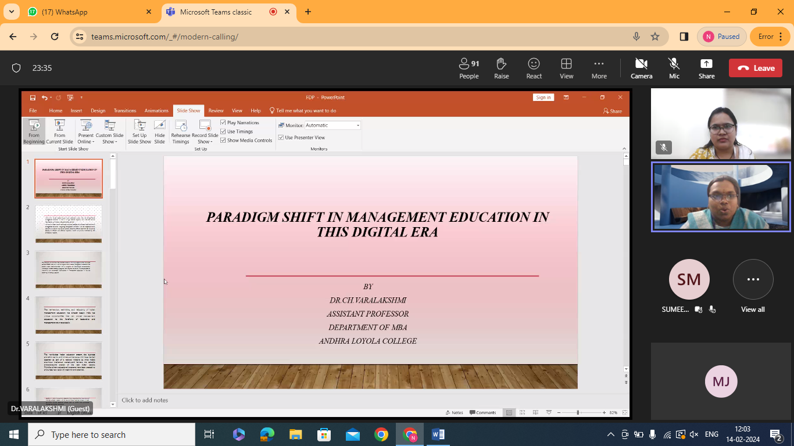Open the Share content tray
This screenshot has width=794, height=446.
pyautogui.click(x=706, y=68)
